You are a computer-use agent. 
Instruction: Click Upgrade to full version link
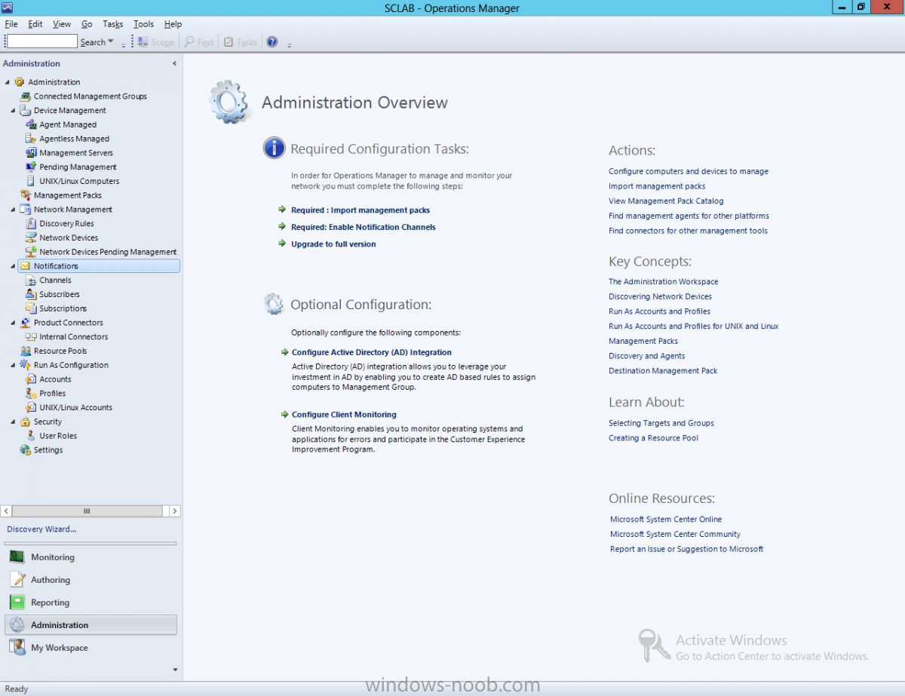[x=333, y=244]
